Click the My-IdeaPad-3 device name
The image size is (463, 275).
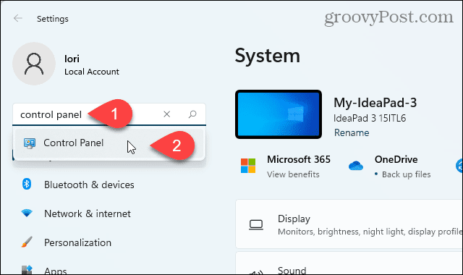pos(375,103)
